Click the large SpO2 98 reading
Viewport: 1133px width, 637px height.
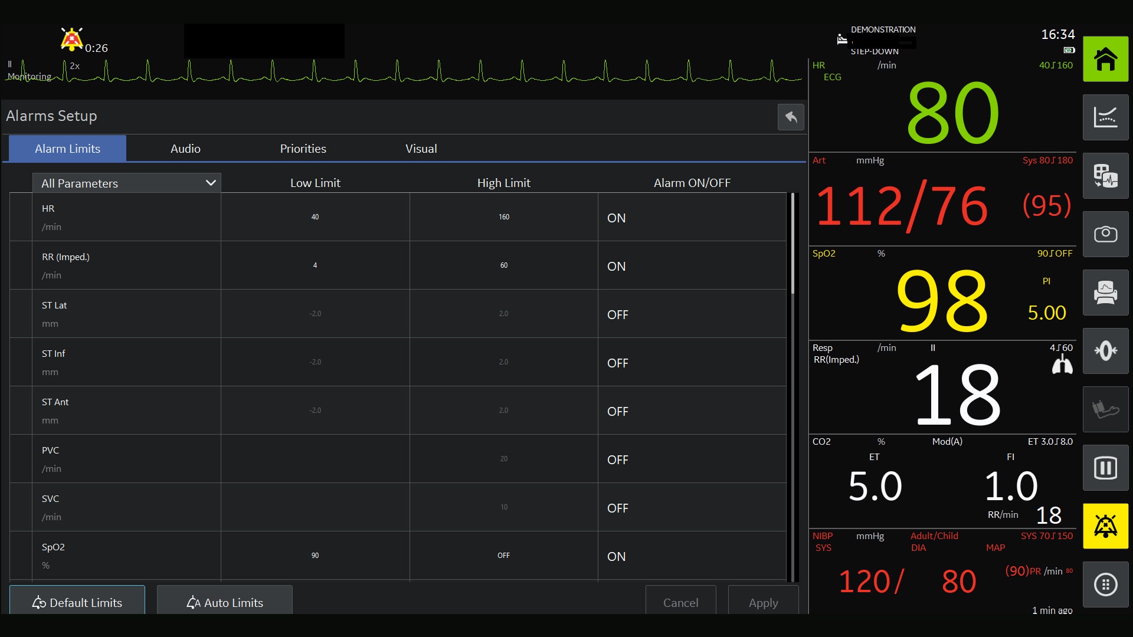(x=941, y=300)
